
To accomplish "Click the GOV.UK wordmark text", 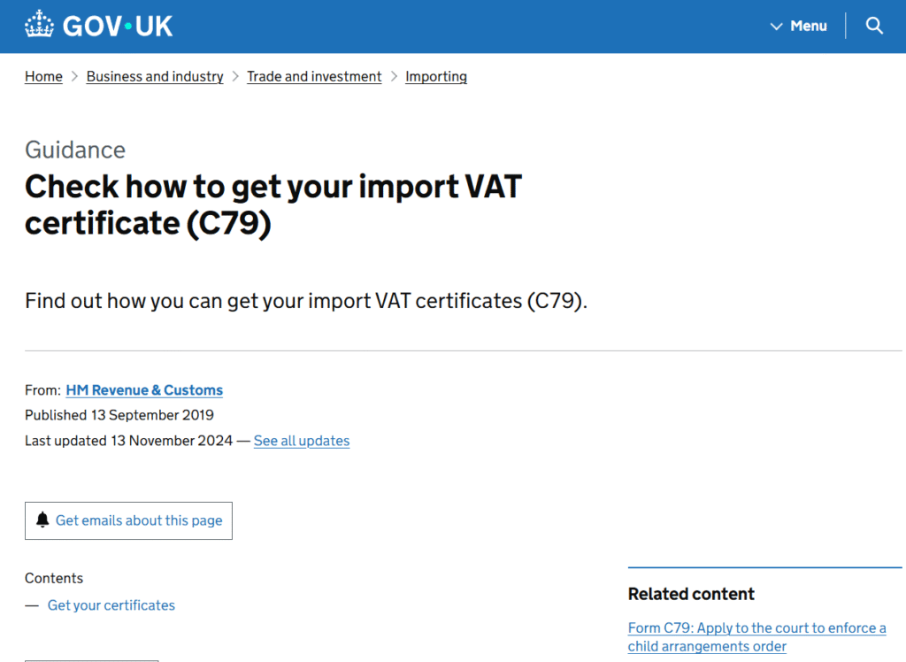I will 118,26.
